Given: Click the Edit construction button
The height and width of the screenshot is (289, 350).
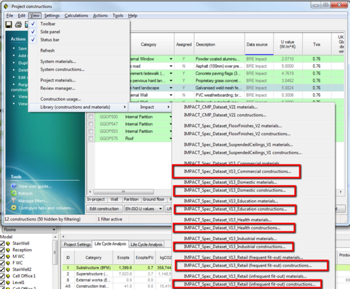Looking at the screenshot, I should 104,209.
